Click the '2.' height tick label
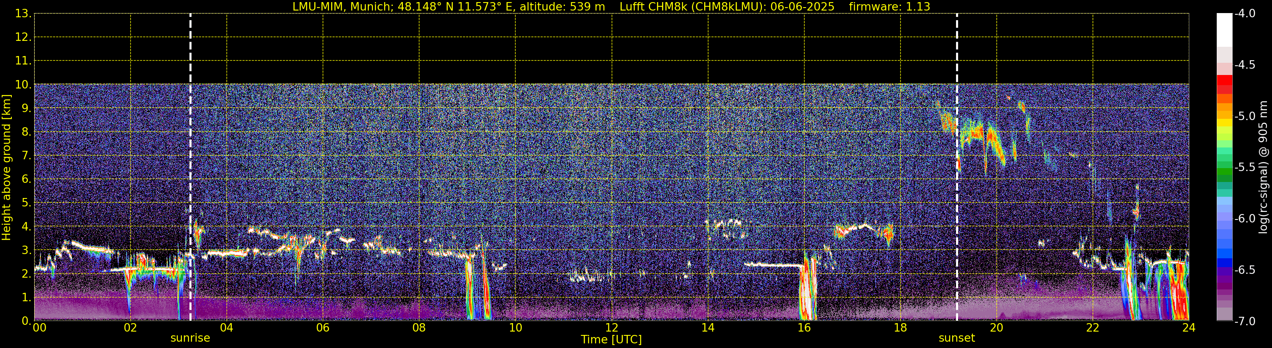Image resolution: width=1272 pixels, height=348 pixels. click(x=26, y=273)
